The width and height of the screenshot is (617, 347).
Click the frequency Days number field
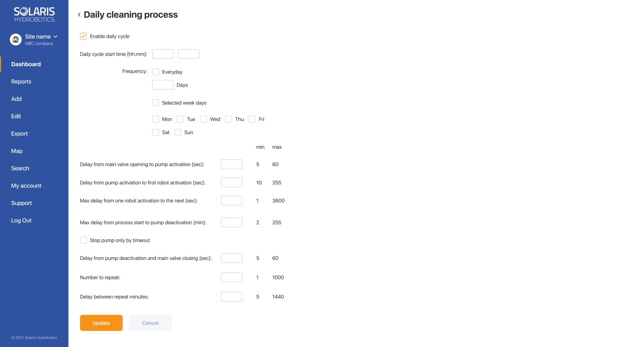(x=163, y=85)
